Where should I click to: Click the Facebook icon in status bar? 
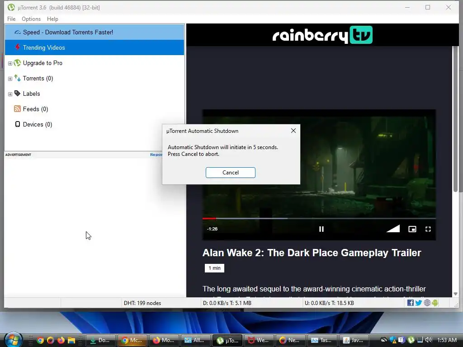point(410,303)
